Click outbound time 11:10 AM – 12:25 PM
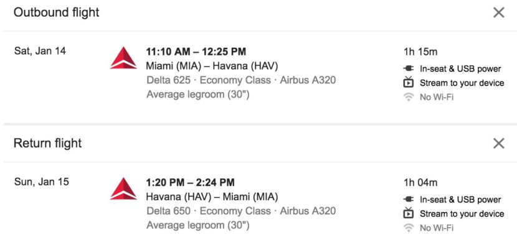 196,52
